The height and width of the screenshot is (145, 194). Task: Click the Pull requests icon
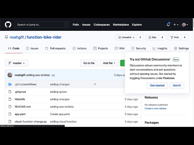47,48
